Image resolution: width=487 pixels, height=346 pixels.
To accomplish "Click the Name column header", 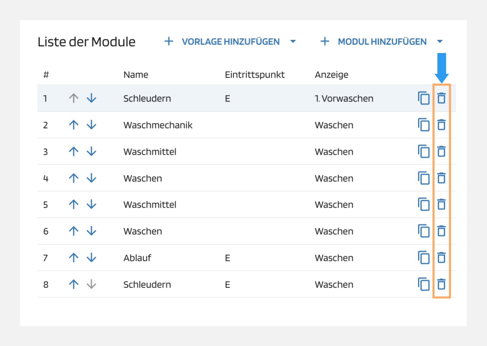I will click(x=136, y=75).
